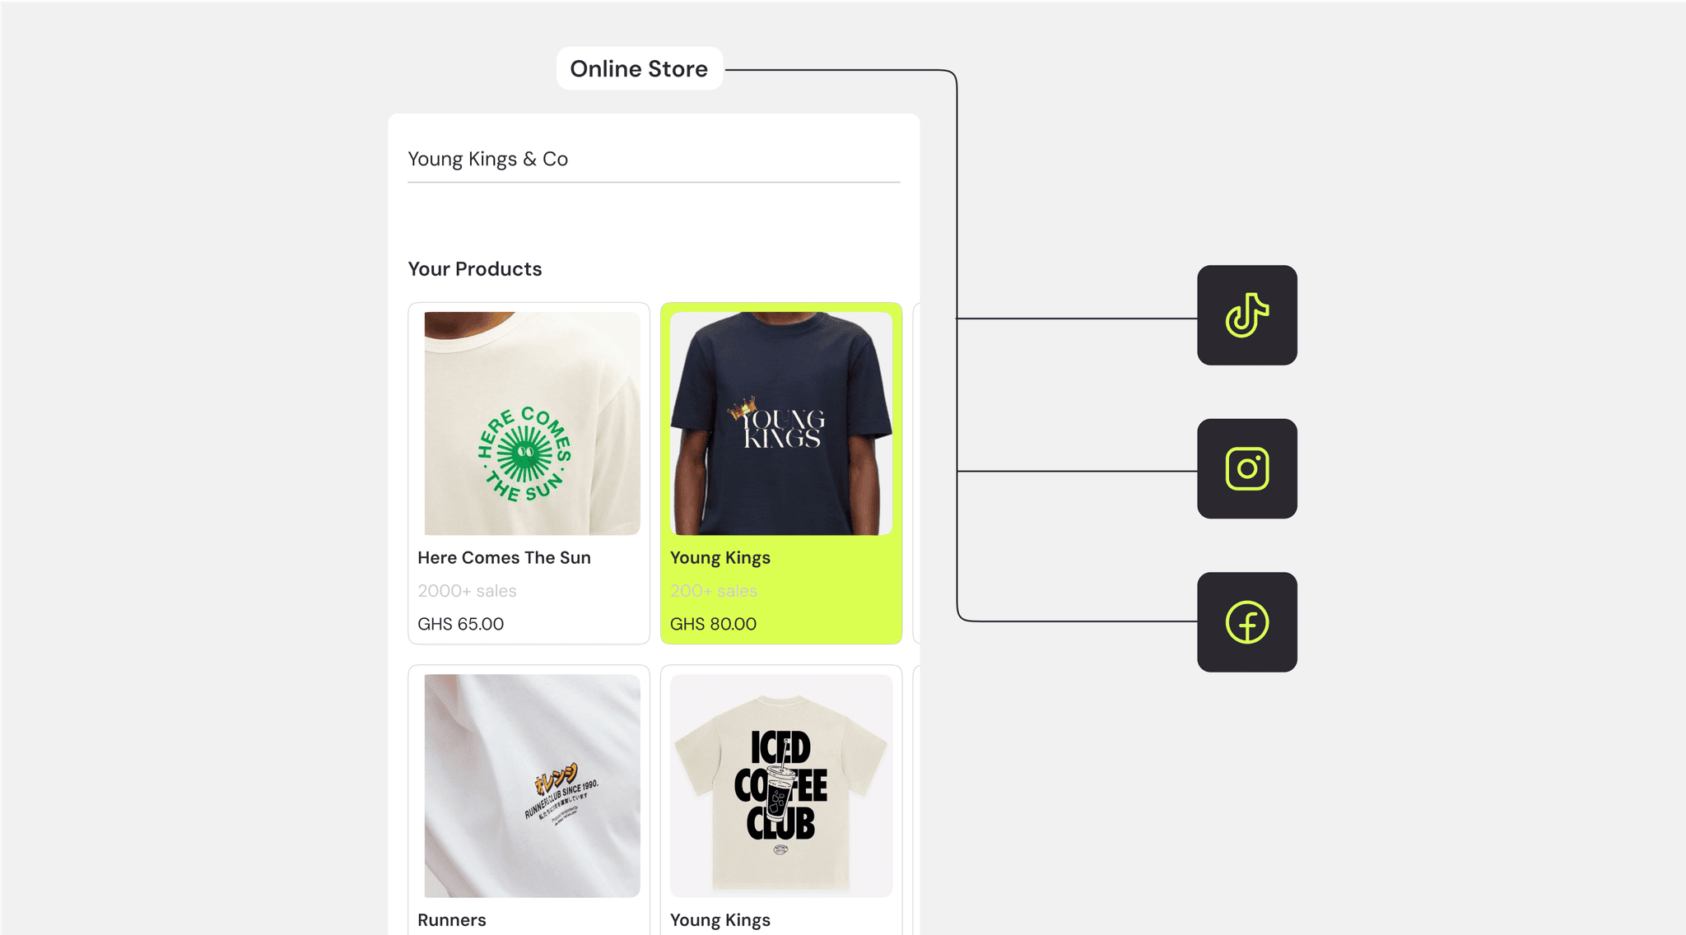The height and width of the screenshot is (935, 1686).
Task: Open the Iced Coffee Club shirt image
Action: coord(781,786)
